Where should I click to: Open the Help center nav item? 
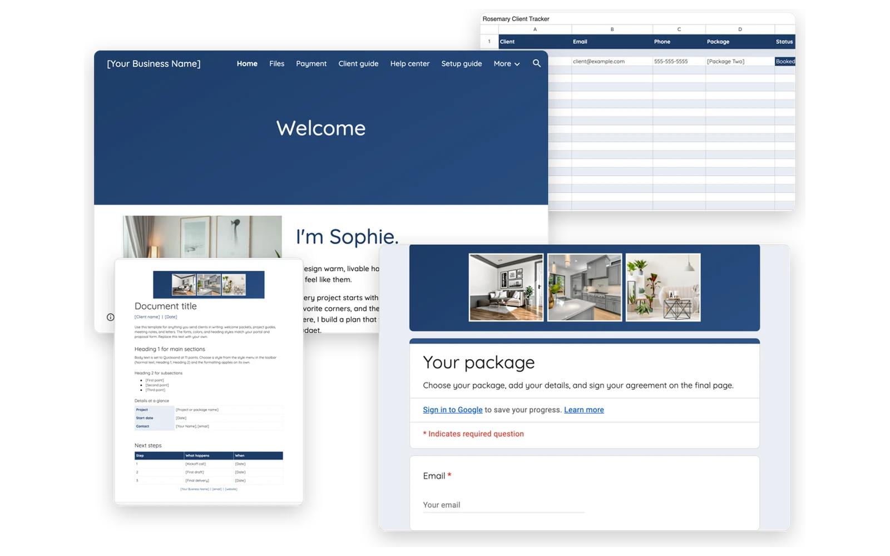(409, 64)
